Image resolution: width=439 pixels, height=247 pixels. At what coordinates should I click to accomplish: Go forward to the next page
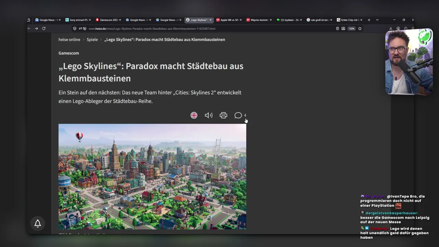pyautogui.click(x=36, y=28)
